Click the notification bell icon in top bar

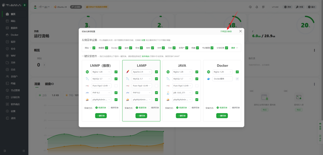(257, 7)
